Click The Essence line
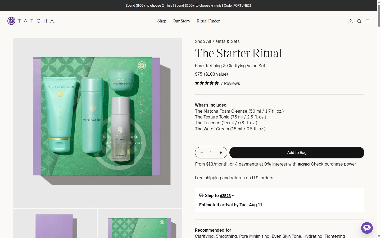 click(226, 123)
